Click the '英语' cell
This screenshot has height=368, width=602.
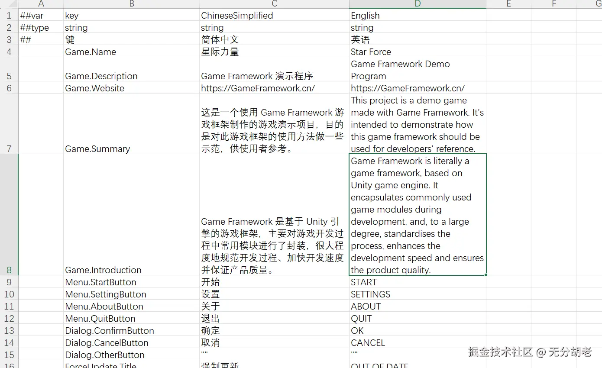pyautogui.click(x=418, y=39)
